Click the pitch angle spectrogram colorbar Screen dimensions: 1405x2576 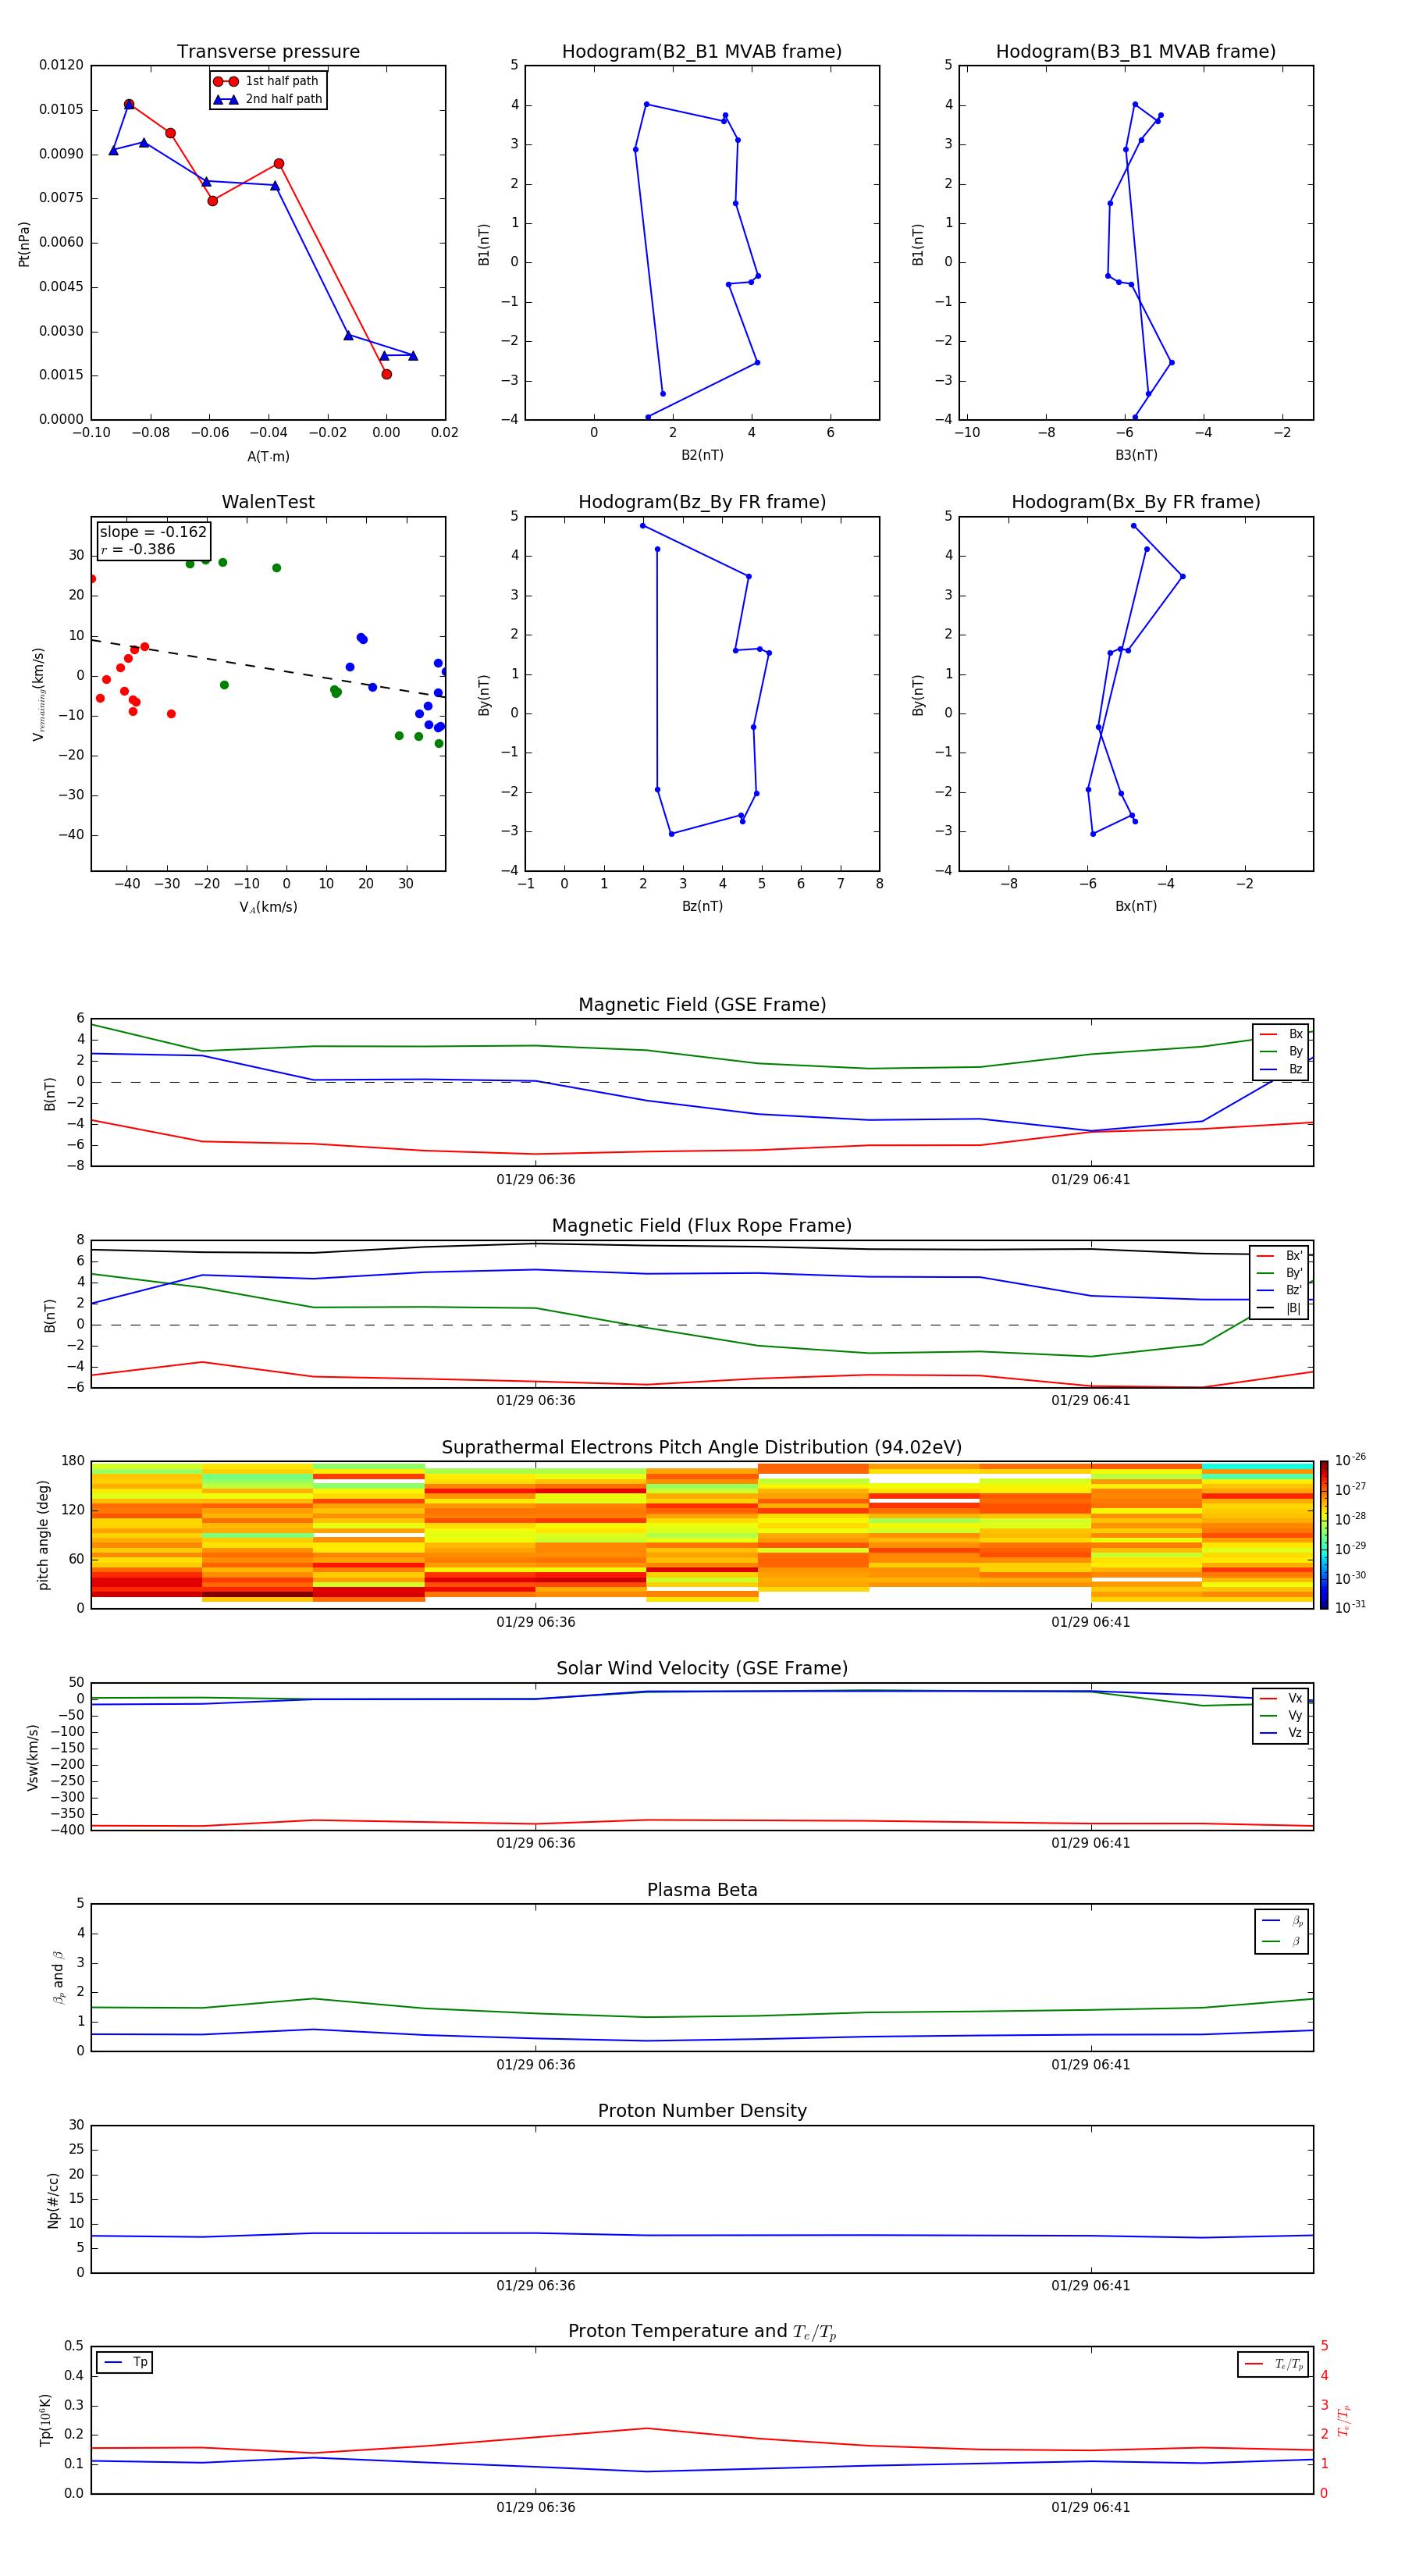coord(1324,1535)
